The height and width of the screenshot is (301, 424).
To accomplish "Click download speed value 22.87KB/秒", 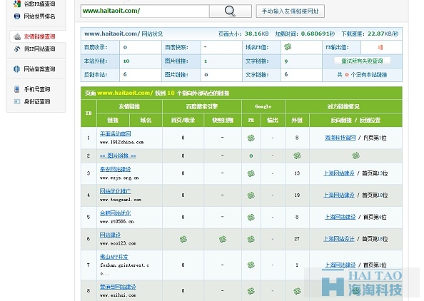I will click(x=383, y=34).
